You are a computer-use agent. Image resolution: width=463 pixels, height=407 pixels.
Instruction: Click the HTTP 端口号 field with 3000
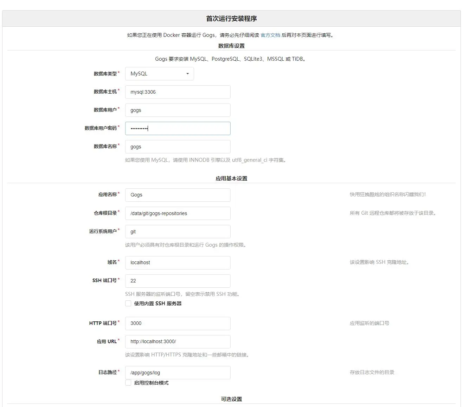click(x=178, y=323)
